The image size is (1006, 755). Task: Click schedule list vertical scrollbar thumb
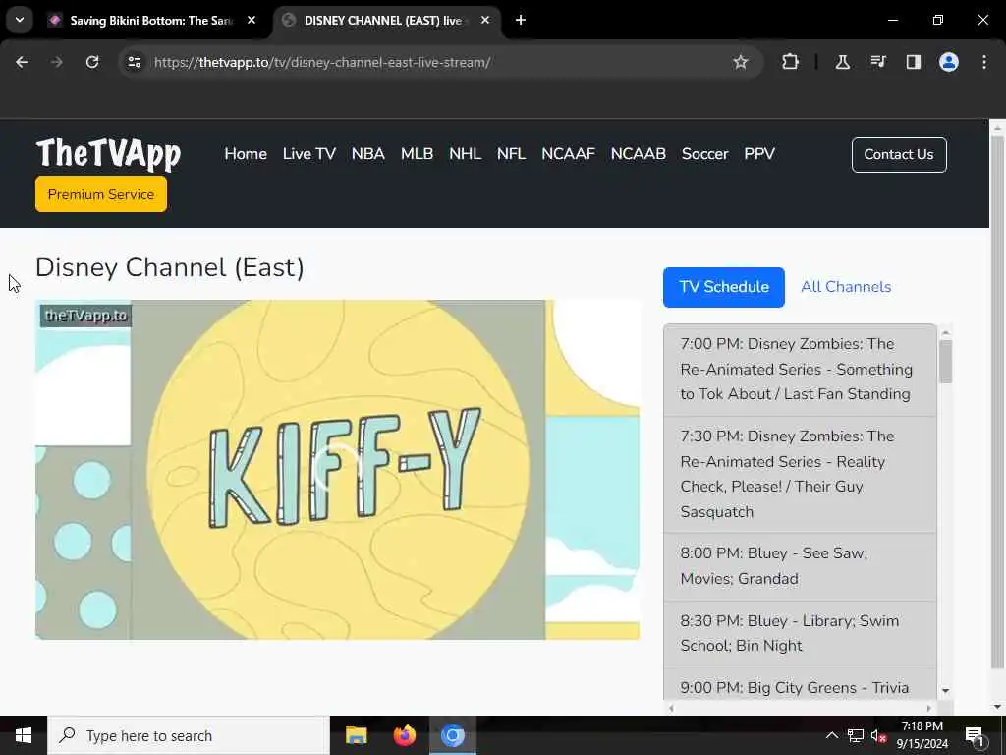[945, 362]
